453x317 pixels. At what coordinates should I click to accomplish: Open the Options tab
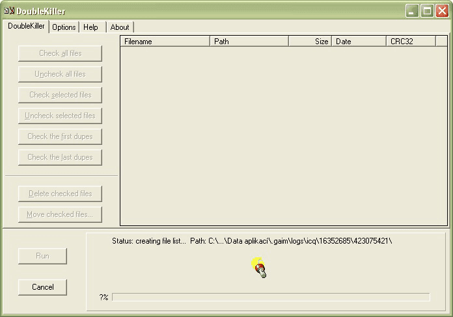[x=64, y=27]
